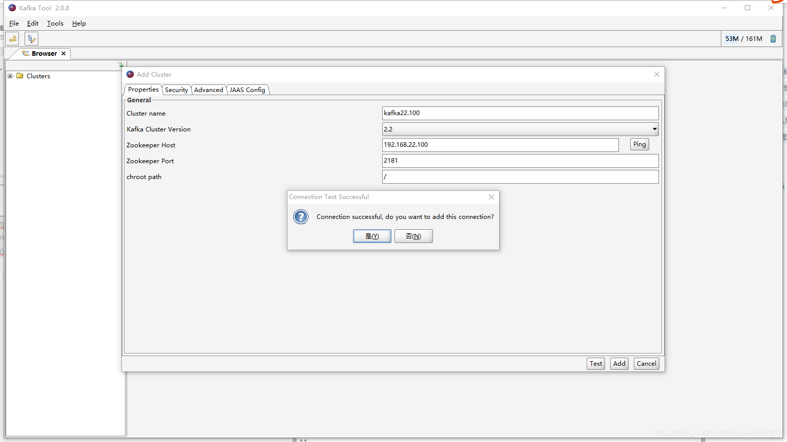Click the chroot path input field
This screenshot has height=442, width=787.
tap(521, 176)
